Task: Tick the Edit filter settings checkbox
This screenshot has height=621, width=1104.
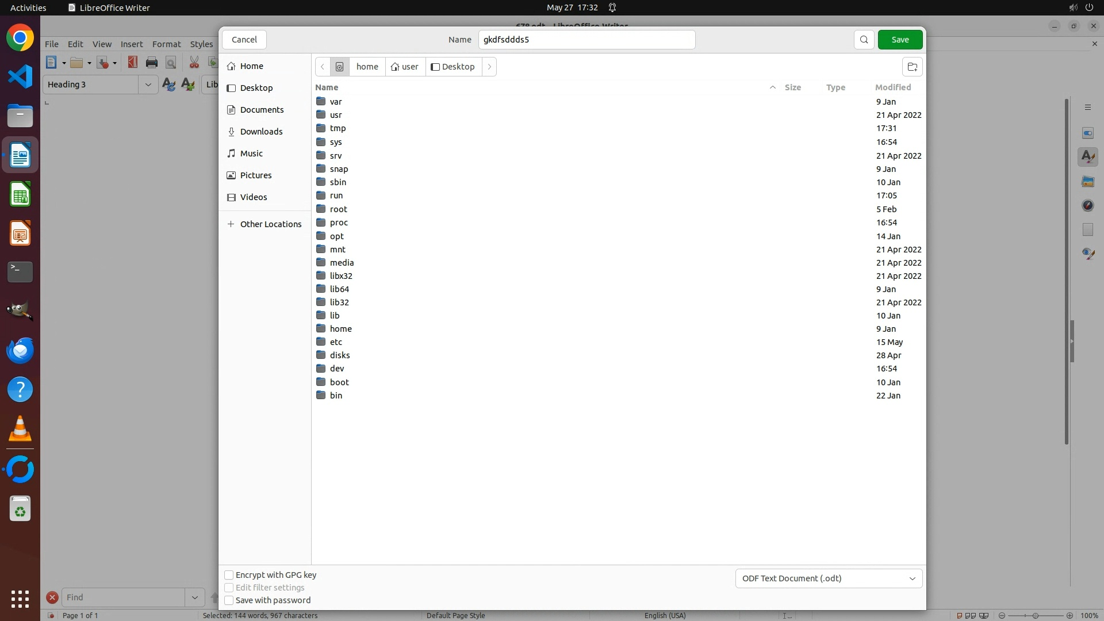Action: coord(229,588)
